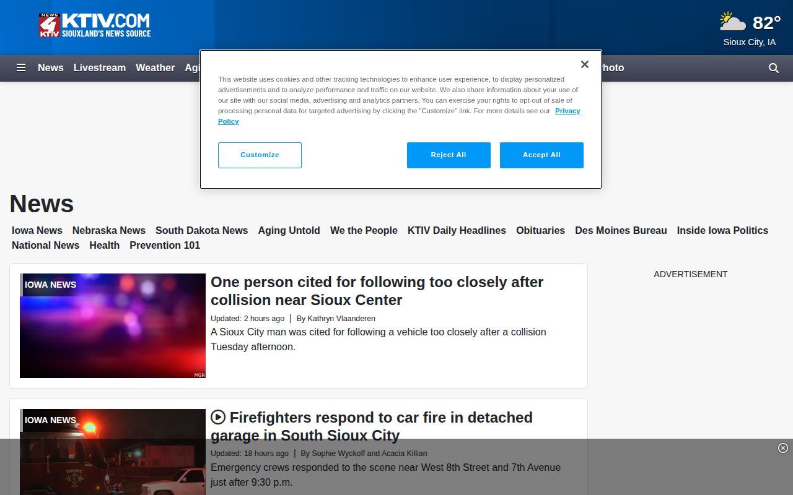Open the hamburger menu icon
This screenshot has width=793, height=495.
21,68
